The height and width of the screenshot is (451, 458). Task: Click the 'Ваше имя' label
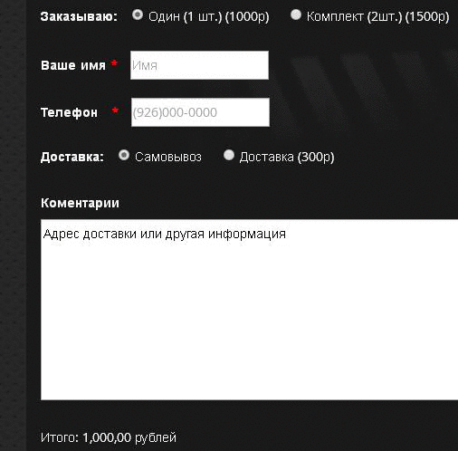[73, 65]
